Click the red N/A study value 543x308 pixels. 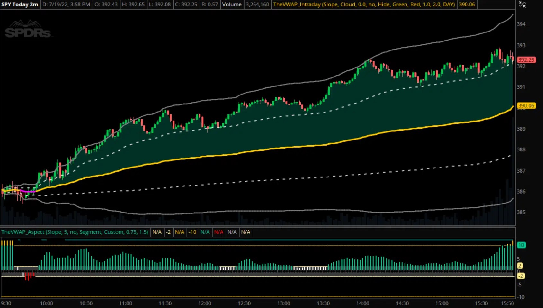(x=218, y=232)
